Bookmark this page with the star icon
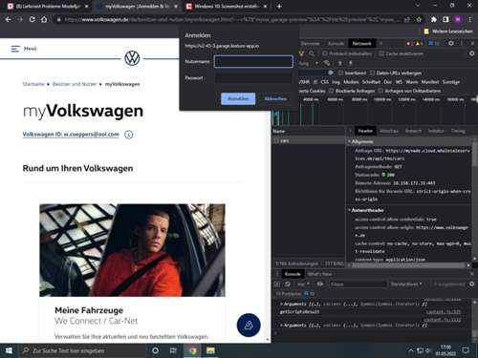 pyautogui.click(x=419, y=19)
